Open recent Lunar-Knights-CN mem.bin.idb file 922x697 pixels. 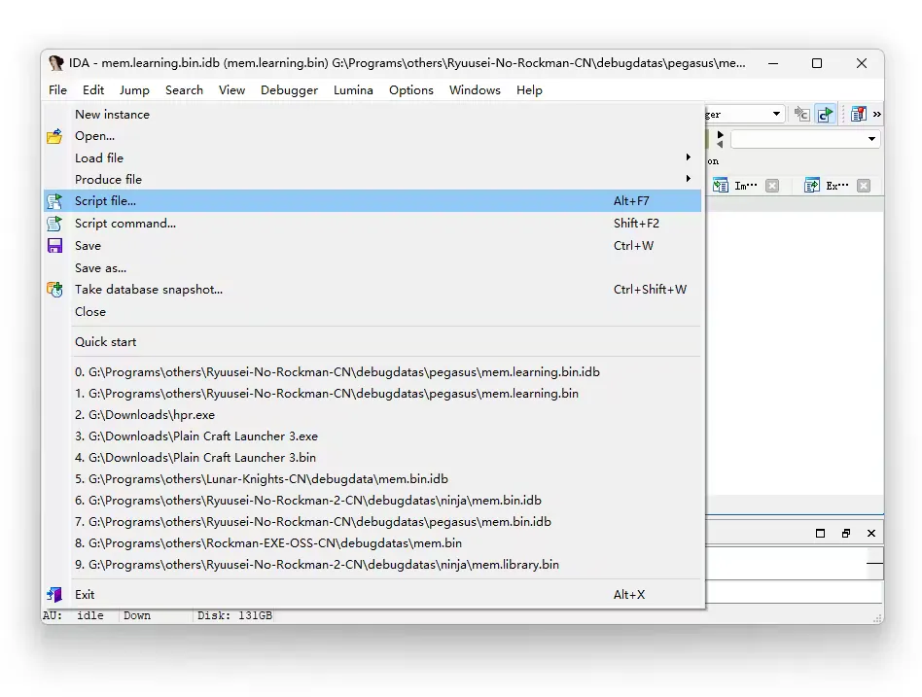click(261, 479)
